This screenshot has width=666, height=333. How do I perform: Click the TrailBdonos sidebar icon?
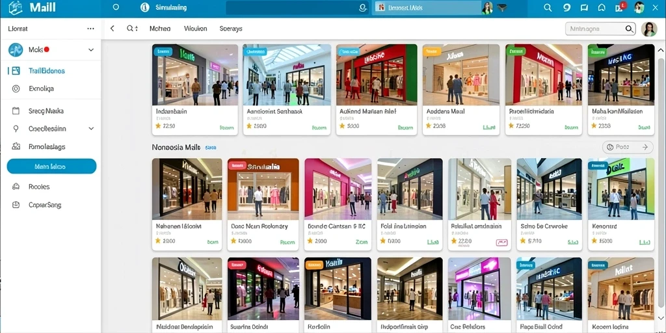click(16, 71)
